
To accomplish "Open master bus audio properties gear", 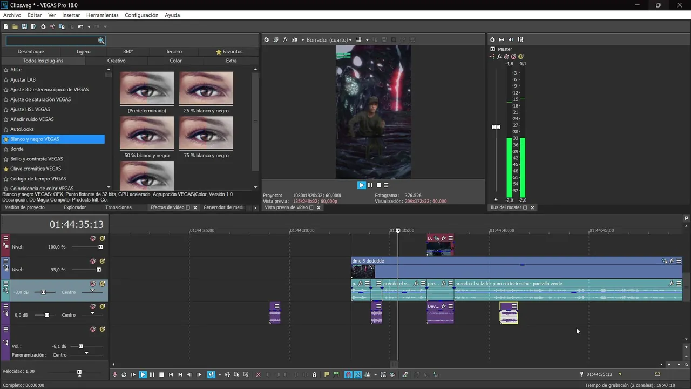I will [x=492, y=40].
